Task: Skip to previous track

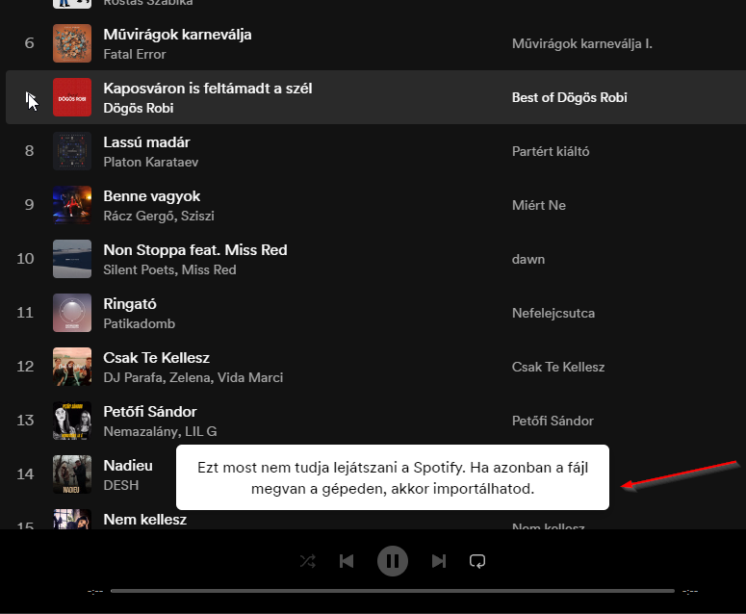Action: pyautogui.click(x=347, y=561)
